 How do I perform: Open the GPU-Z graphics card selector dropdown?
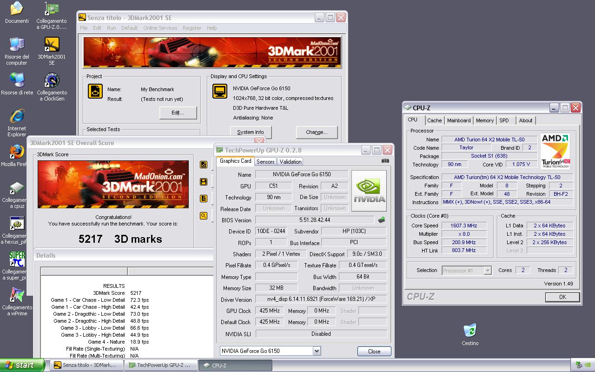[x=317, y=351]
